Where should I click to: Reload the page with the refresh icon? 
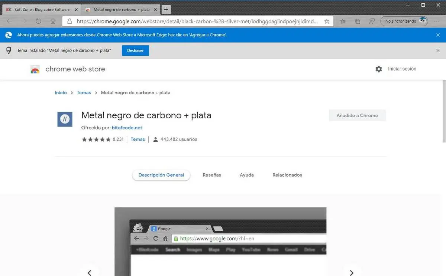click(38, 22)
